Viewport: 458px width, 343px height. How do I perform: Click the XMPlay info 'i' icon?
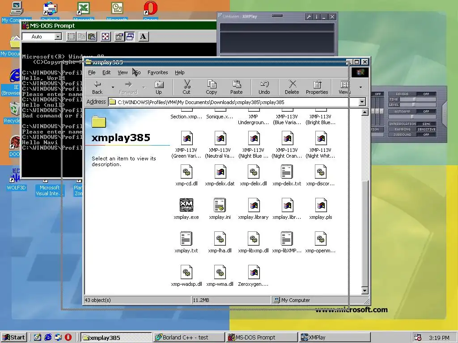[x=317, y=17]
